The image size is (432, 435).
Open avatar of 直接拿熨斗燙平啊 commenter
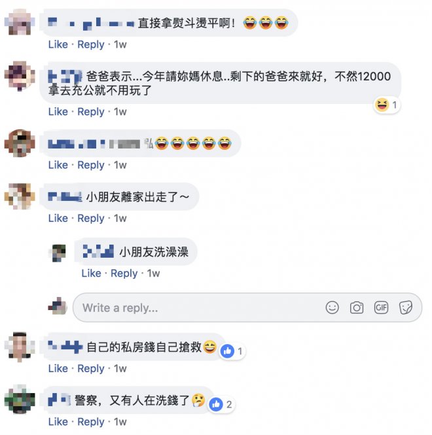(x=20, y=22)
